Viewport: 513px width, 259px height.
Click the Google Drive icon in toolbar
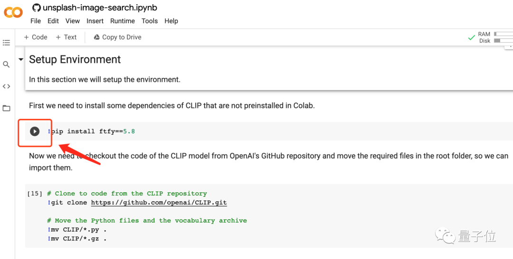coord(96,37)
